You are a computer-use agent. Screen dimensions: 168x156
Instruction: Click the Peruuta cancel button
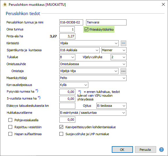coord(145,149)
